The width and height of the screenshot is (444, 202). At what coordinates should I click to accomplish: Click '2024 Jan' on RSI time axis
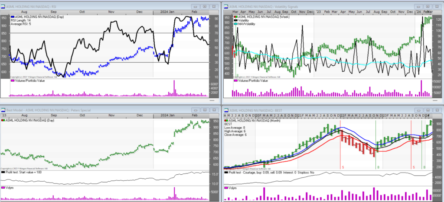pos(168,12)
